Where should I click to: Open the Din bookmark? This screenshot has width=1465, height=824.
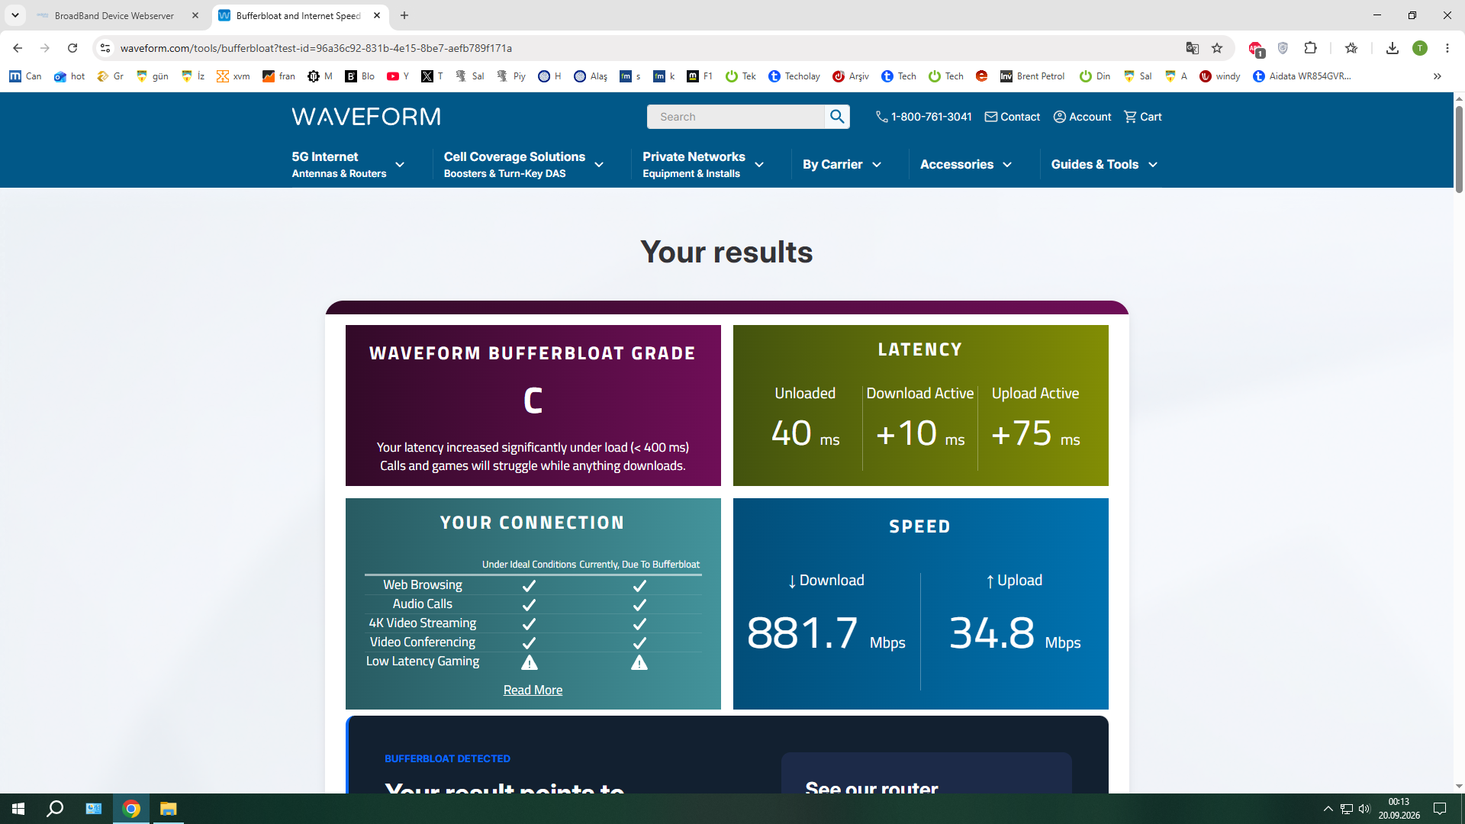pyautogui.click(x=1095, y=76)
